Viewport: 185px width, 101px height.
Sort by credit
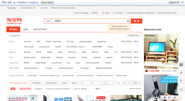pyautogui.click(x=64, y=83)
